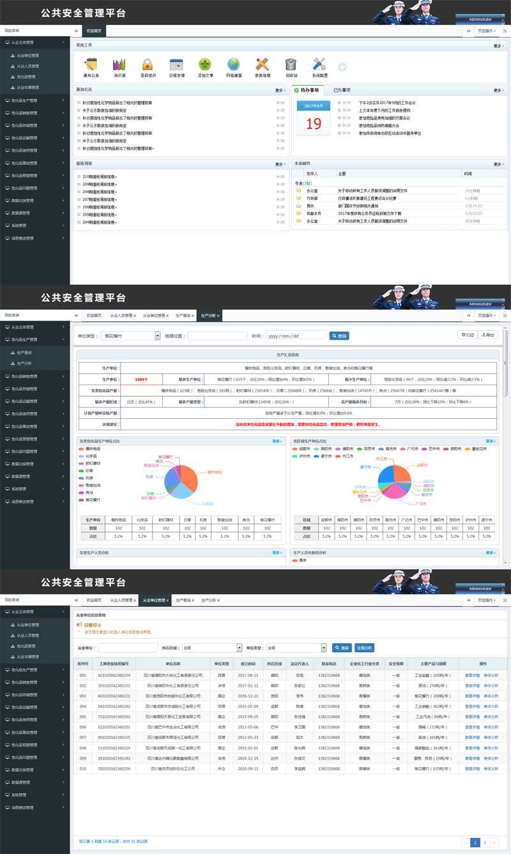This screenshot has width=511, height=854.
Task: Switch to the 已办事项 tab
Action: [342, 89]
